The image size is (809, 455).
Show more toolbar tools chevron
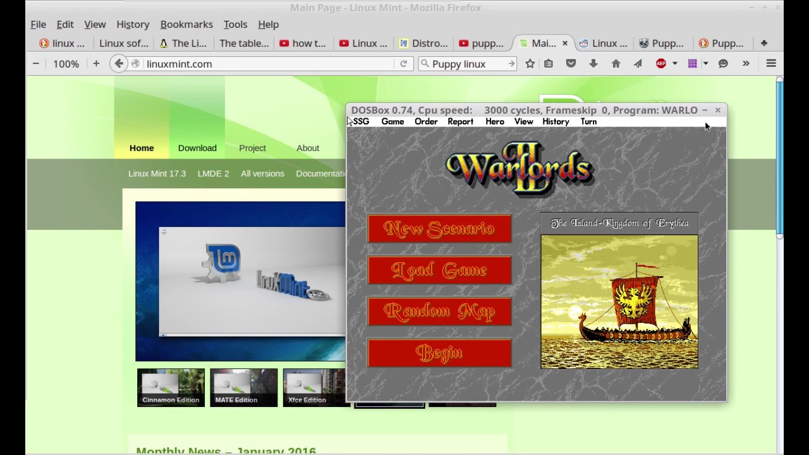coord(746,63)
